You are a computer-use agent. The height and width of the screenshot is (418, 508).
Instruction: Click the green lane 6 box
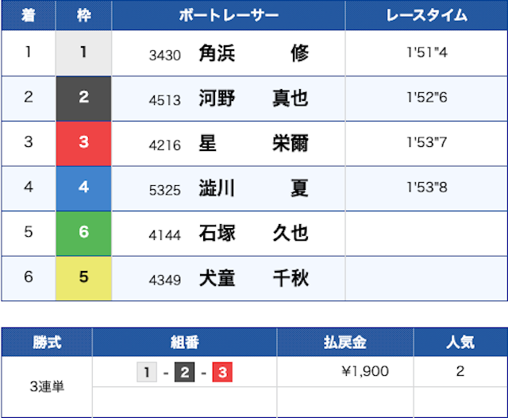[x=83, y=234]
